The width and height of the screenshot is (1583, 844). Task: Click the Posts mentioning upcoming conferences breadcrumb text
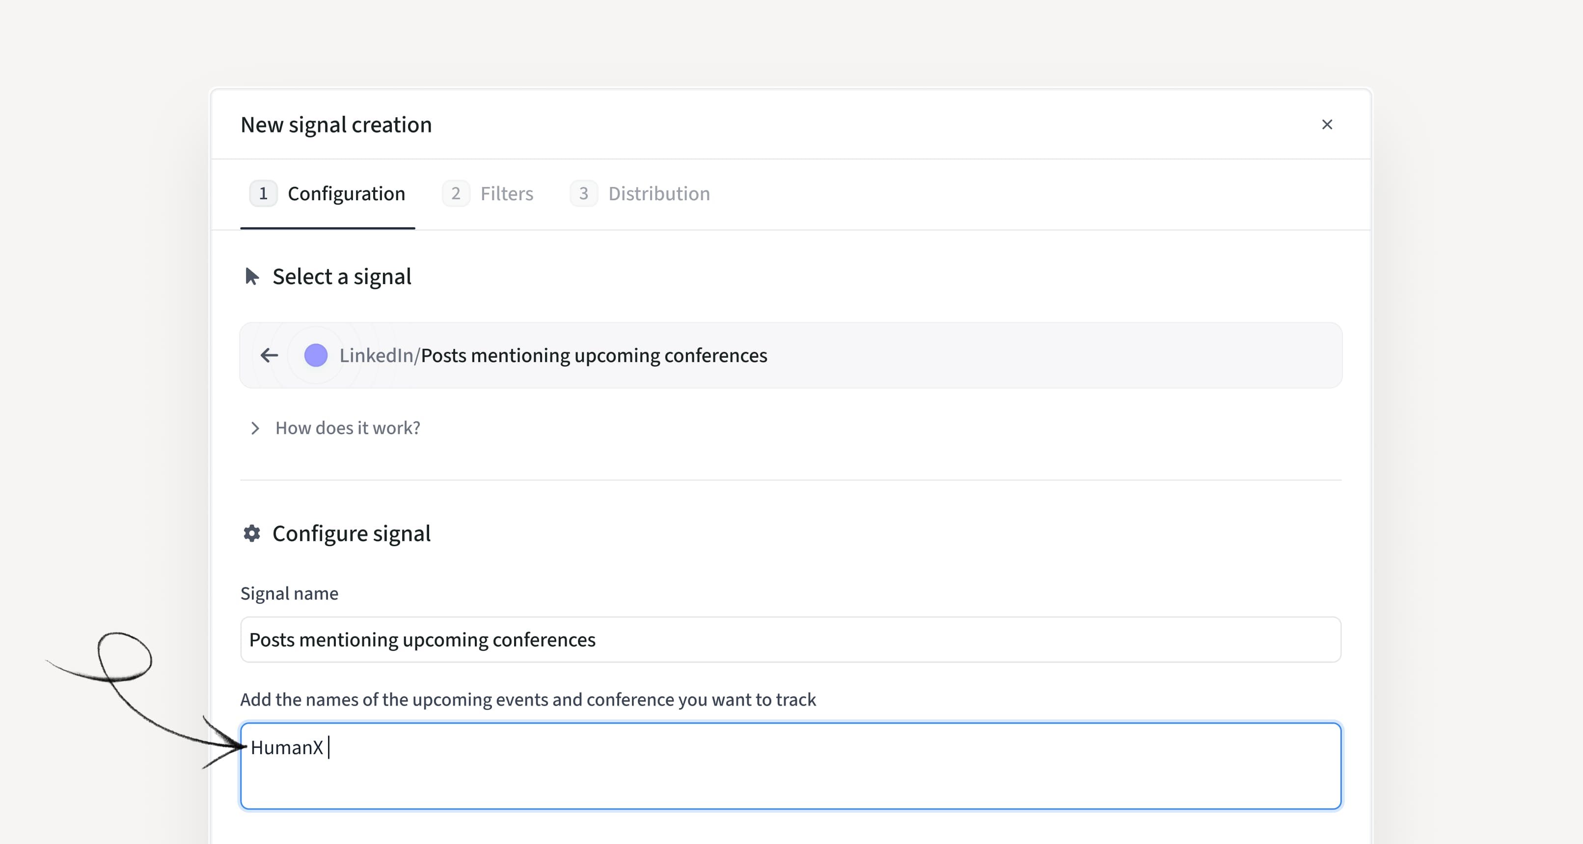(594, 355)
